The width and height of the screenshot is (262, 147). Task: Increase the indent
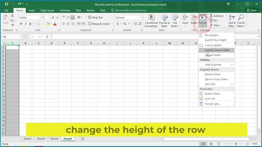[84, 24]
